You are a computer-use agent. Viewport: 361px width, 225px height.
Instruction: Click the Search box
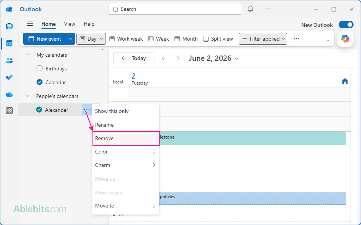(x=175, y=9)
